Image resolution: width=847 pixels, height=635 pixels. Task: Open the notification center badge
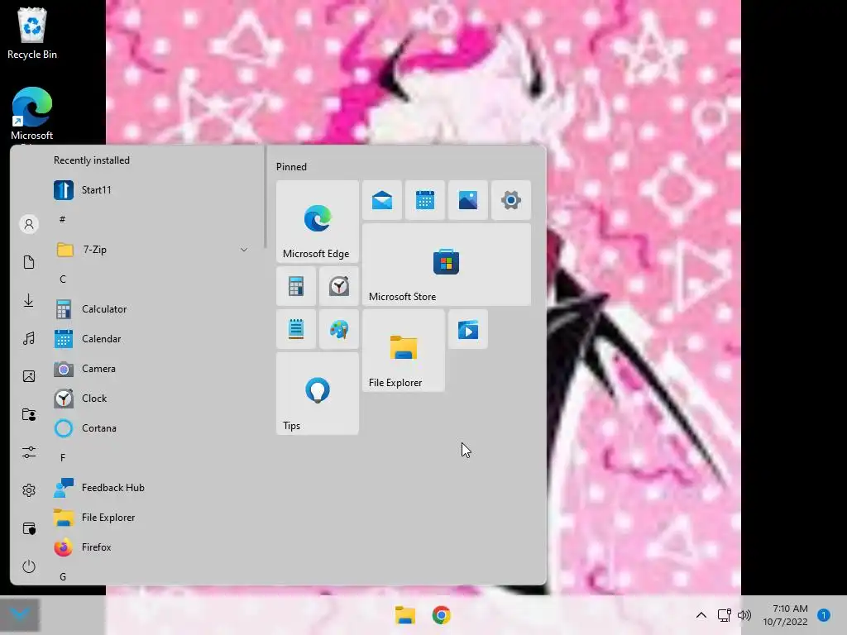[x=823, y=615]
